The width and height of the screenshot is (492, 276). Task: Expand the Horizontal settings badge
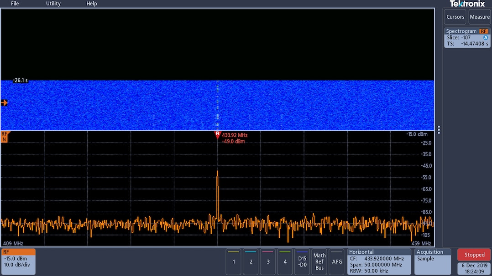click(379, 261)
